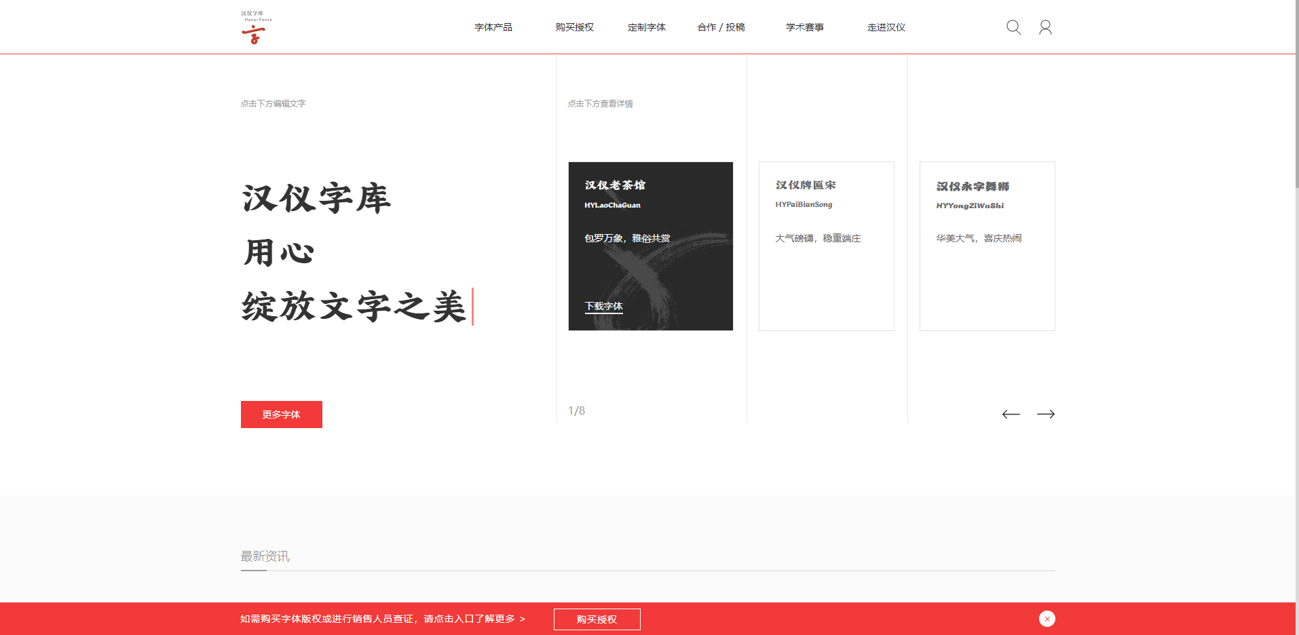Click the 购买授权 button in the banner

[597, 619]
